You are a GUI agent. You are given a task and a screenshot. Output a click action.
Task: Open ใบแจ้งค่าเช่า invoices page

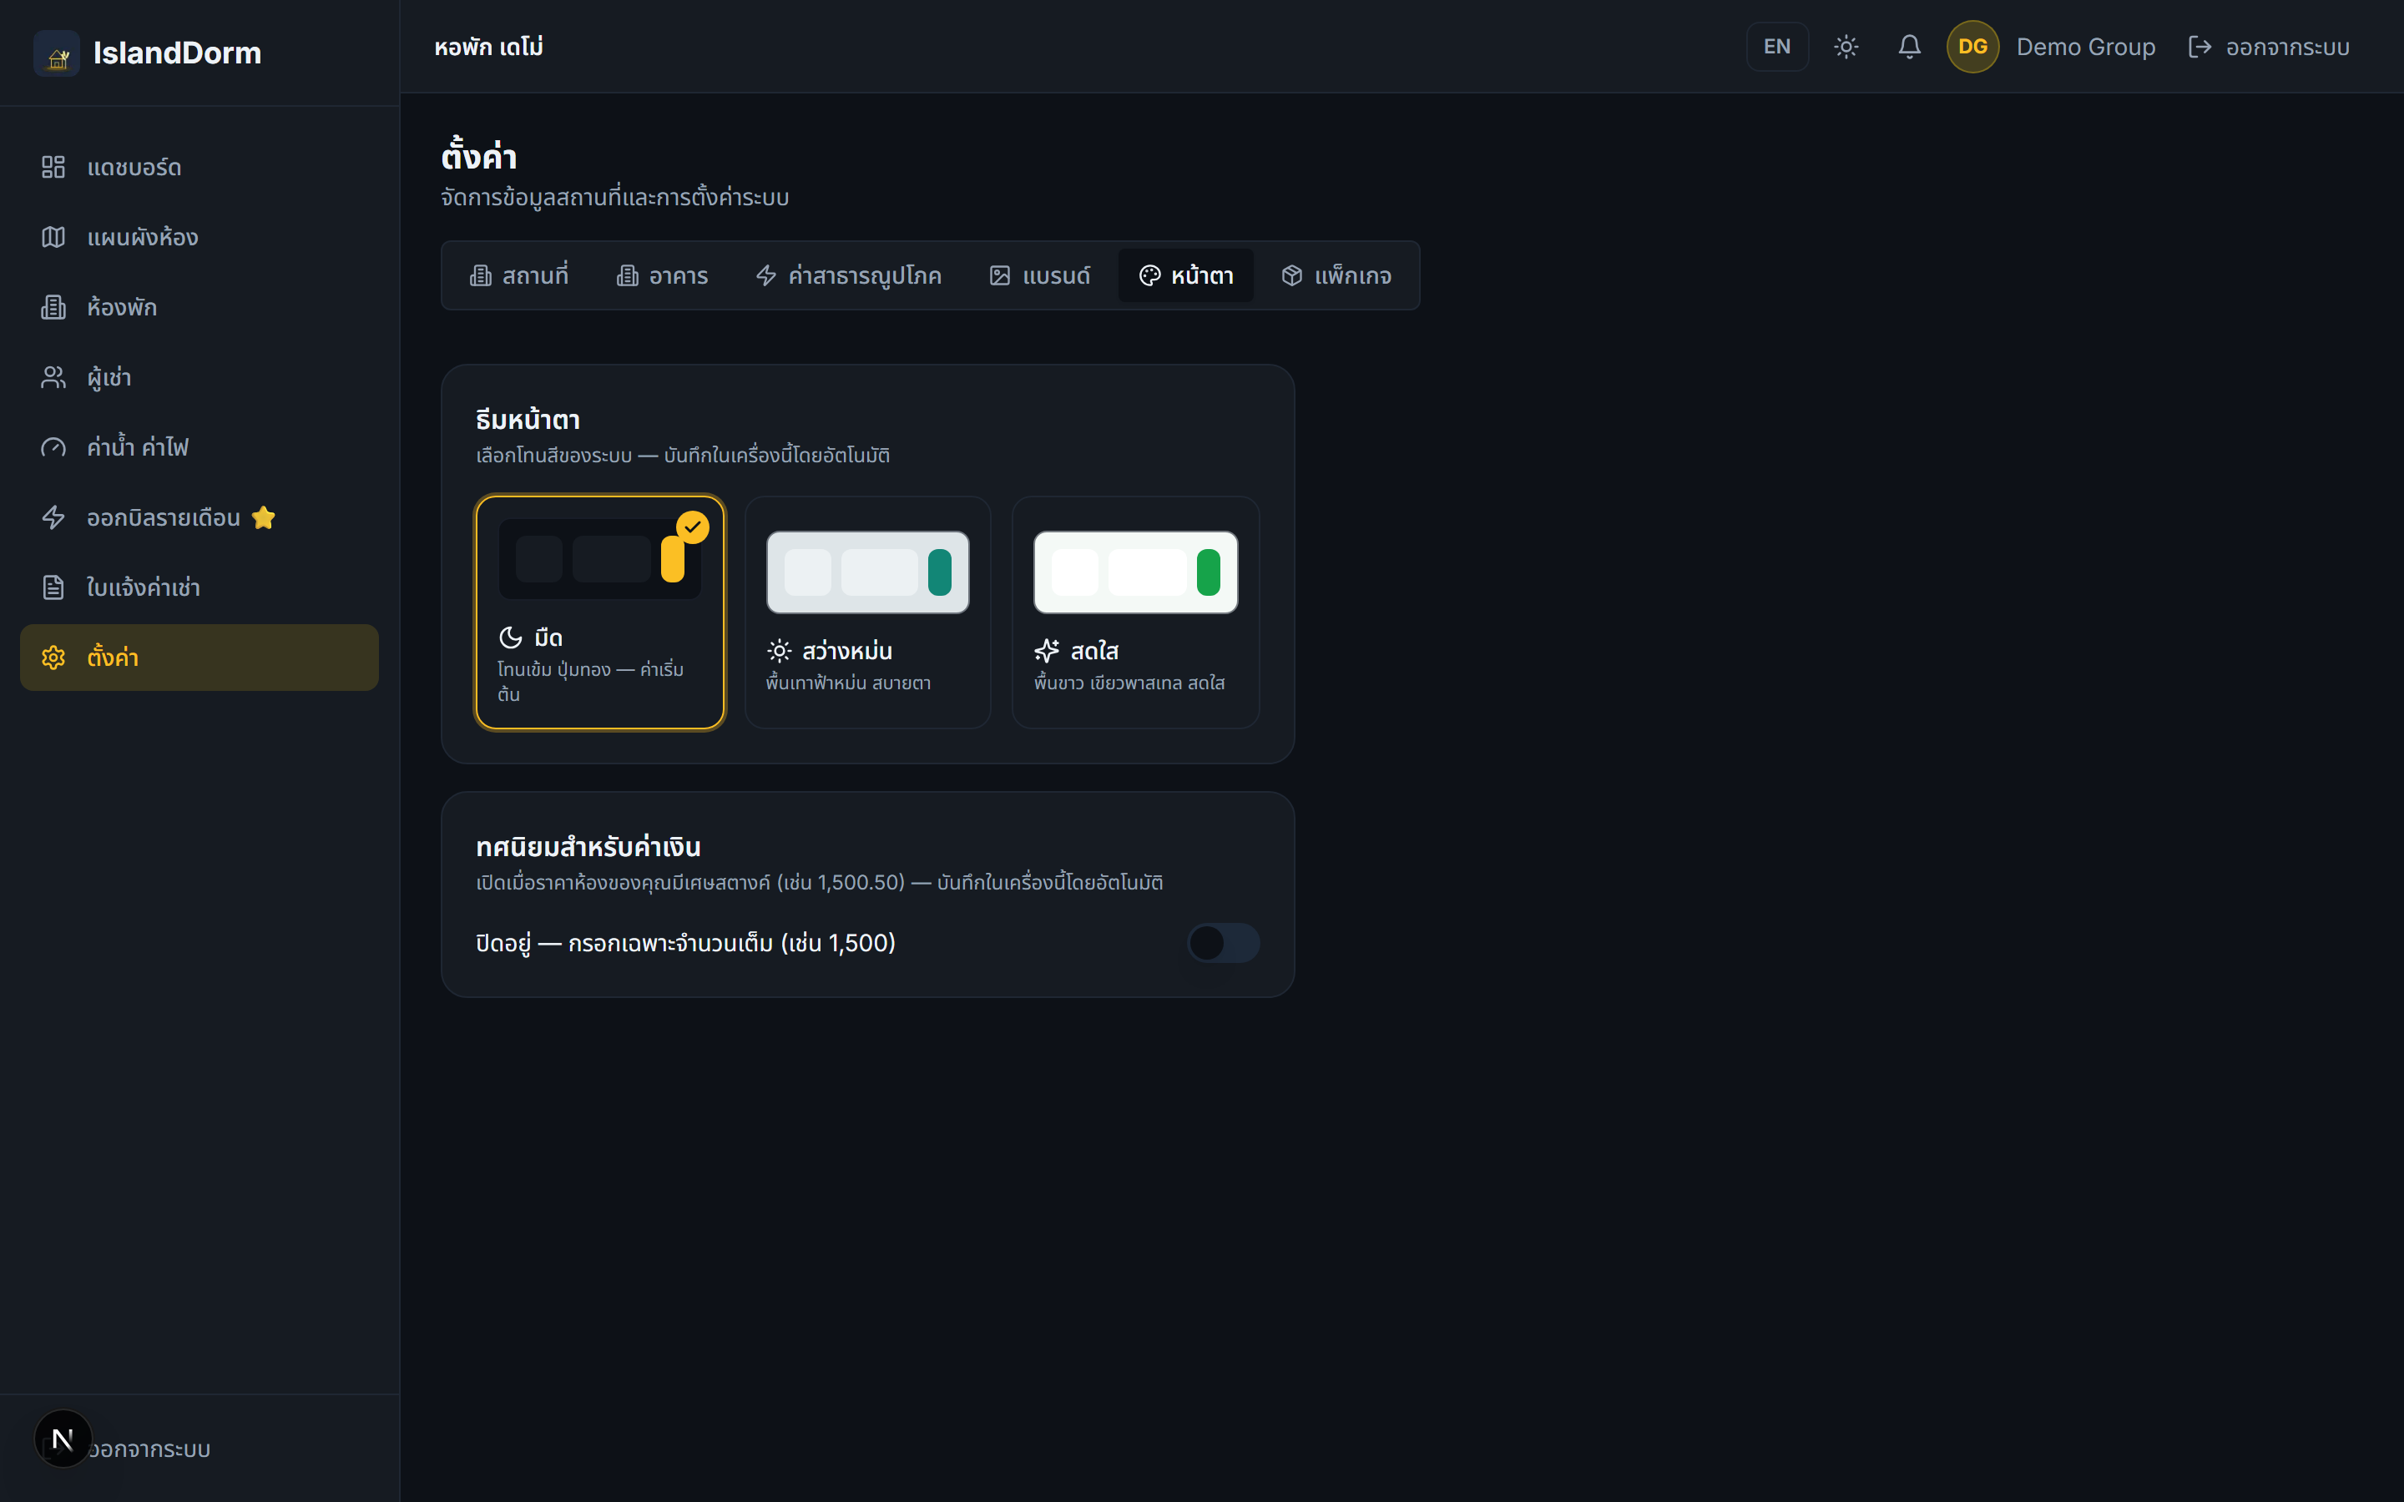199,587
